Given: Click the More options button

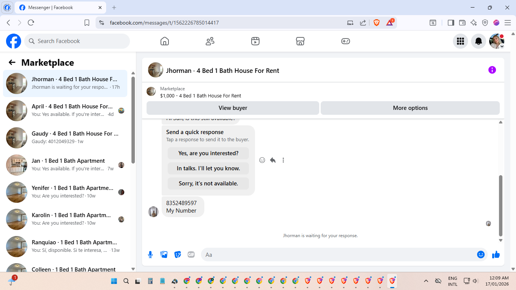Looking at the screenshot, I should pos(410,108).
